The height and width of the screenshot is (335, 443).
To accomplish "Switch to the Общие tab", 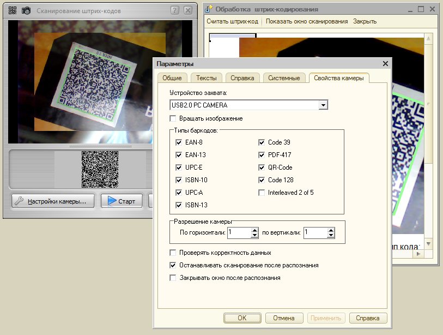I will [172, 78].
